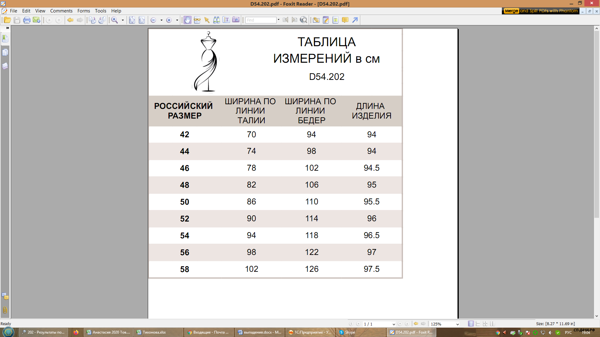
Task: Click the Print icon in toolbar
Action: [27, 20]
